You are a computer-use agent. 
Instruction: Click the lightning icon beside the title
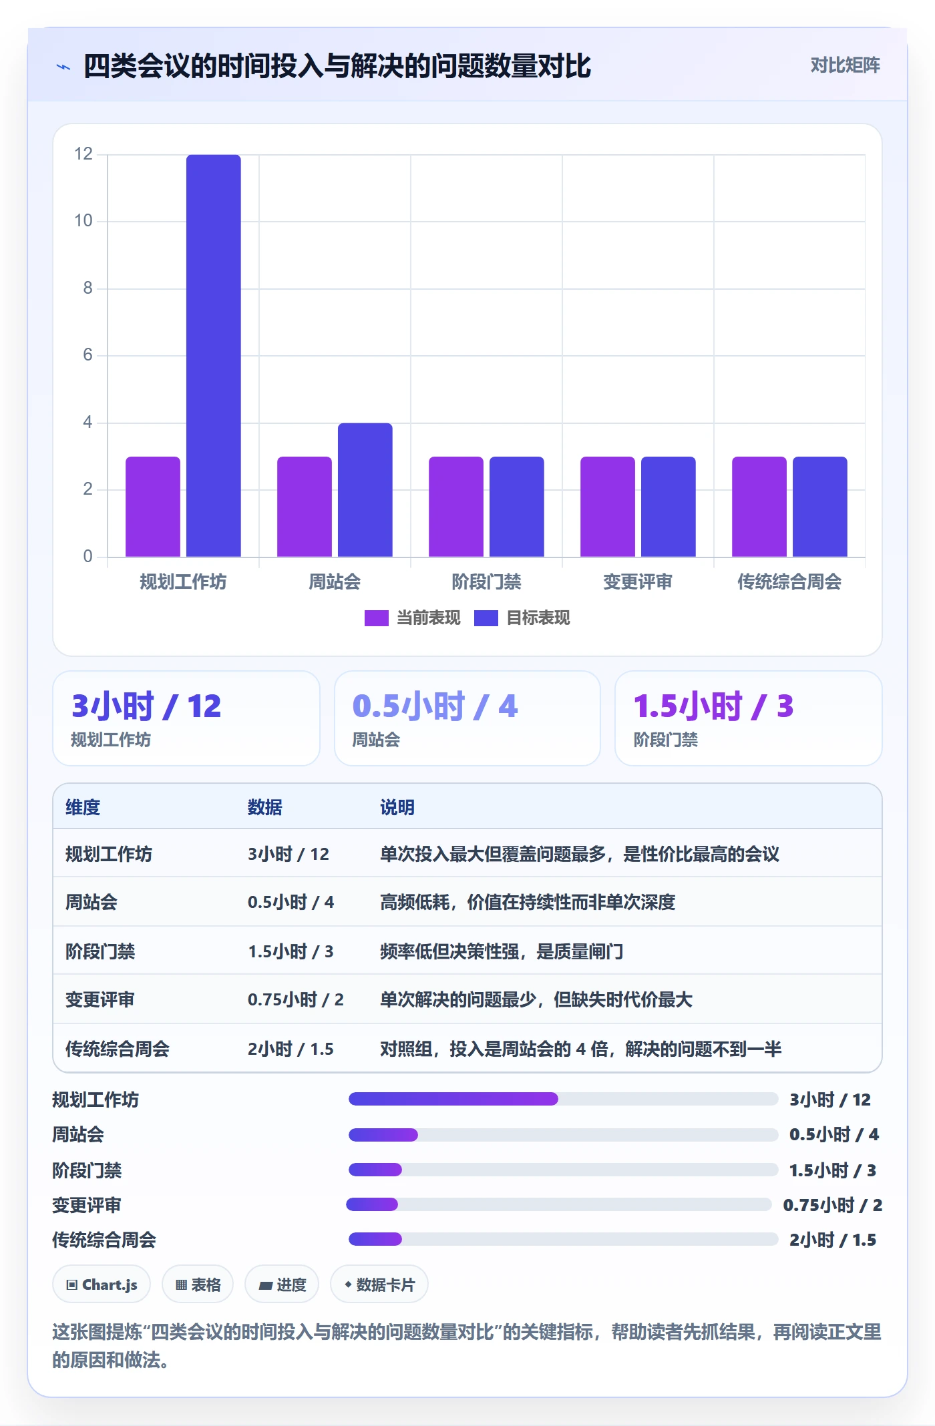63,67
